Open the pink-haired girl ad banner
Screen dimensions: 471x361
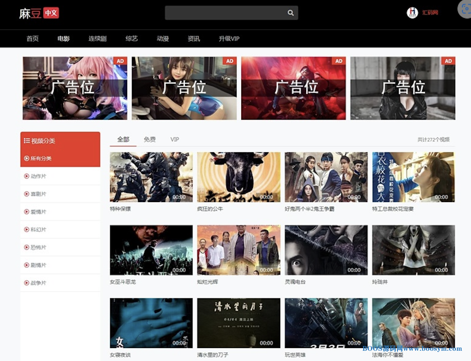coord(75,88)
